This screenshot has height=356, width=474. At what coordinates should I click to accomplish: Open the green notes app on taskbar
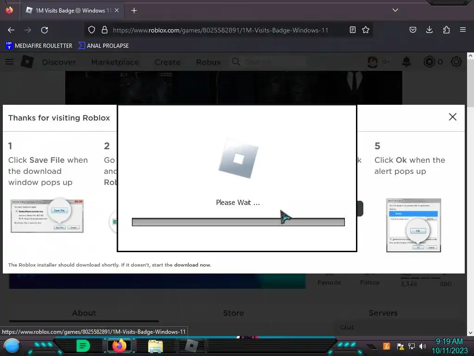pyautogui.click(x=82, y=346)
